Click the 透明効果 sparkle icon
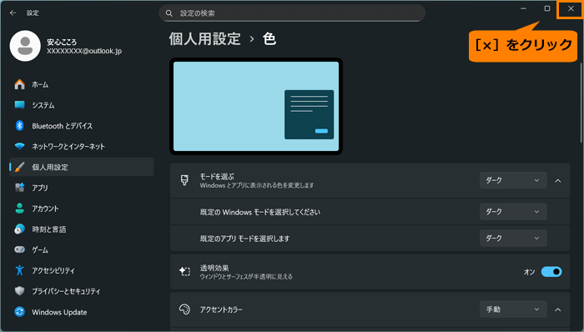584x332 pixels. pyautogui.click(x=184, y=272)
